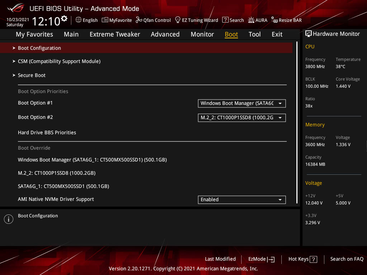Image resolution: width=367 pixels, height=275 pixels.
Task: Open AURA lighting icon
Action: [x=251, y=20]
